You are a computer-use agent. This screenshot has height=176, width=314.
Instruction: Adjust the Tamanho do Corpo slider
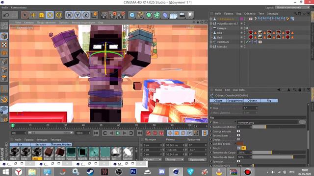pyautogui.click(x=279, y=153)
